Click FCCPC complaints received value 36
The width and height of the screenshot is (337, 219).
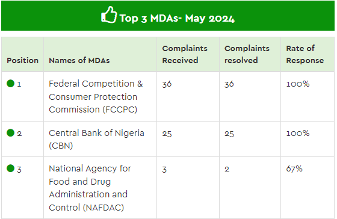pos(167,84)
